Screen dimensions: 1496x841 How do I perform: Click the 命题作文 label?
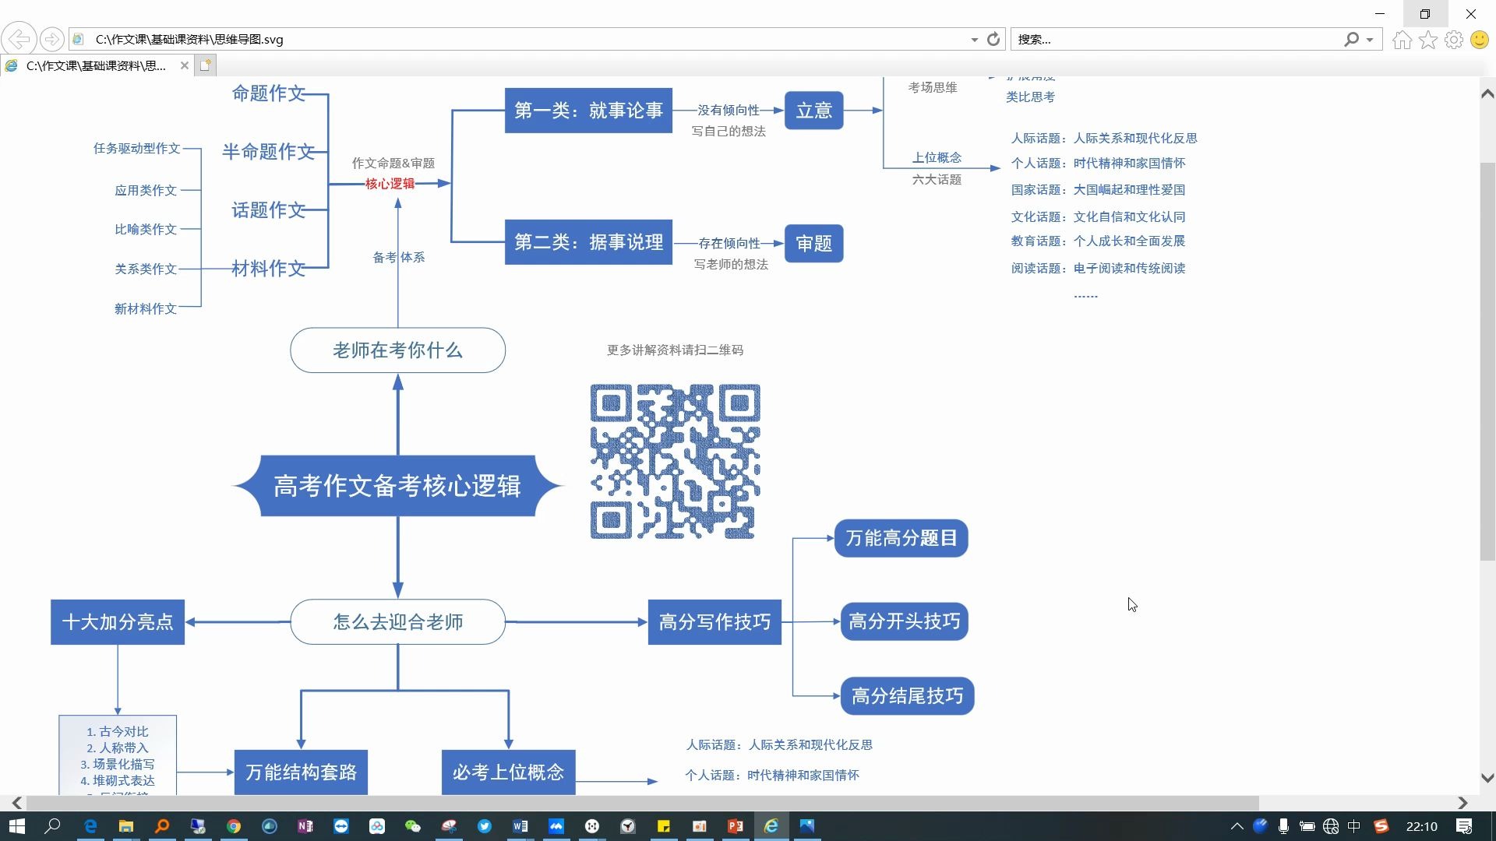pos(269,93)
